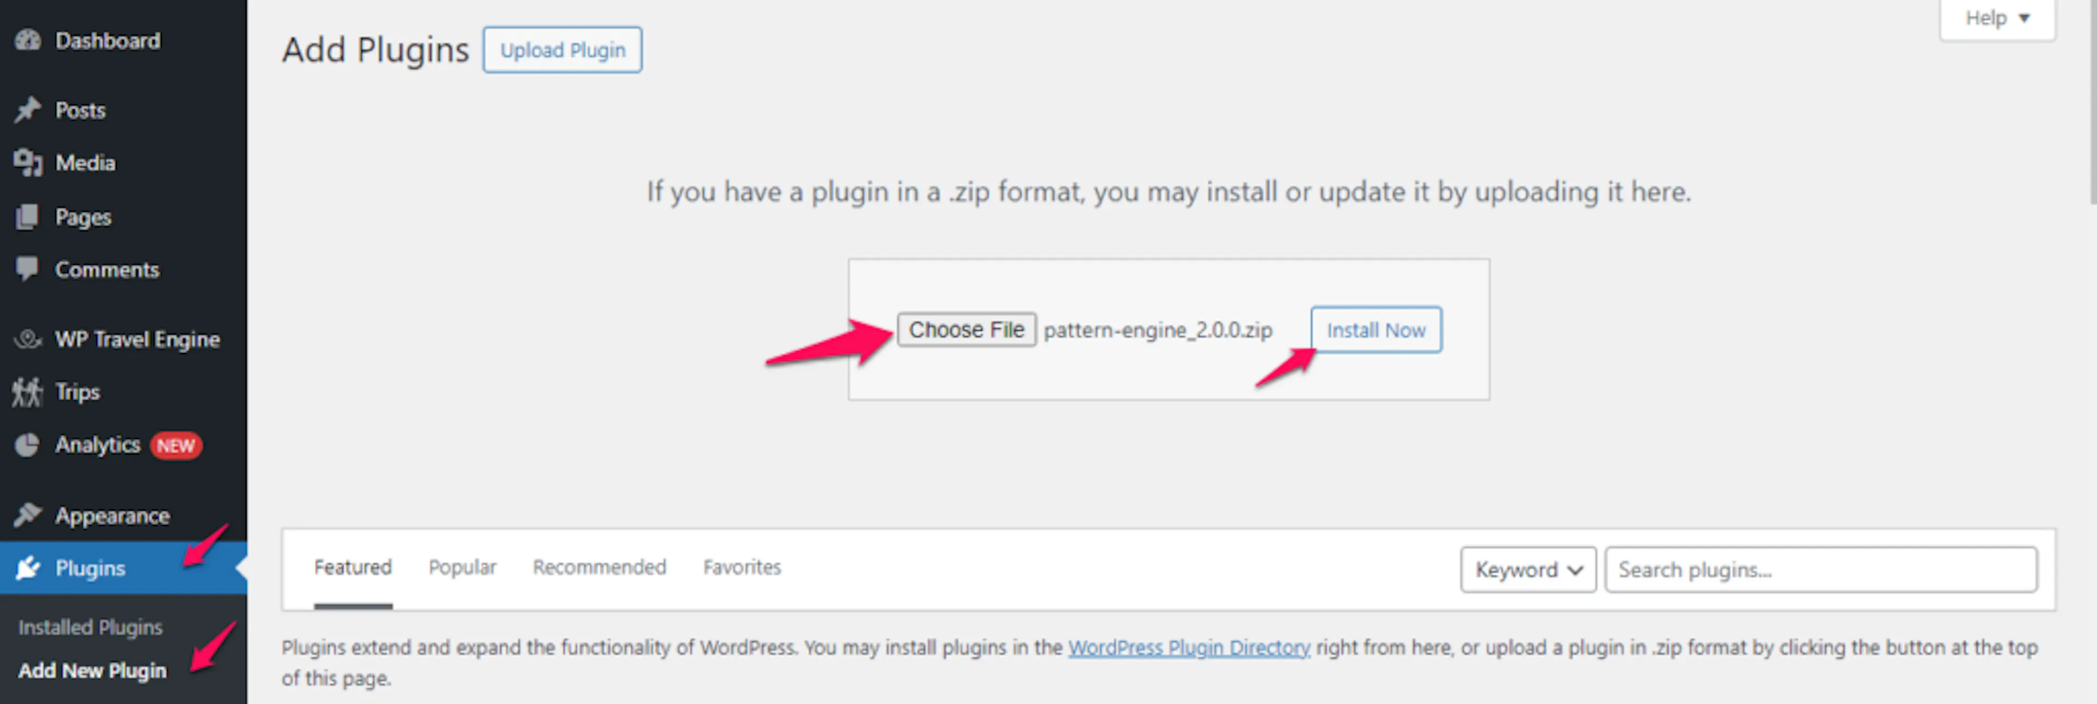Open the Favorites tab
The width and height of the screenshot is (2097, 704).
point(742,567)
